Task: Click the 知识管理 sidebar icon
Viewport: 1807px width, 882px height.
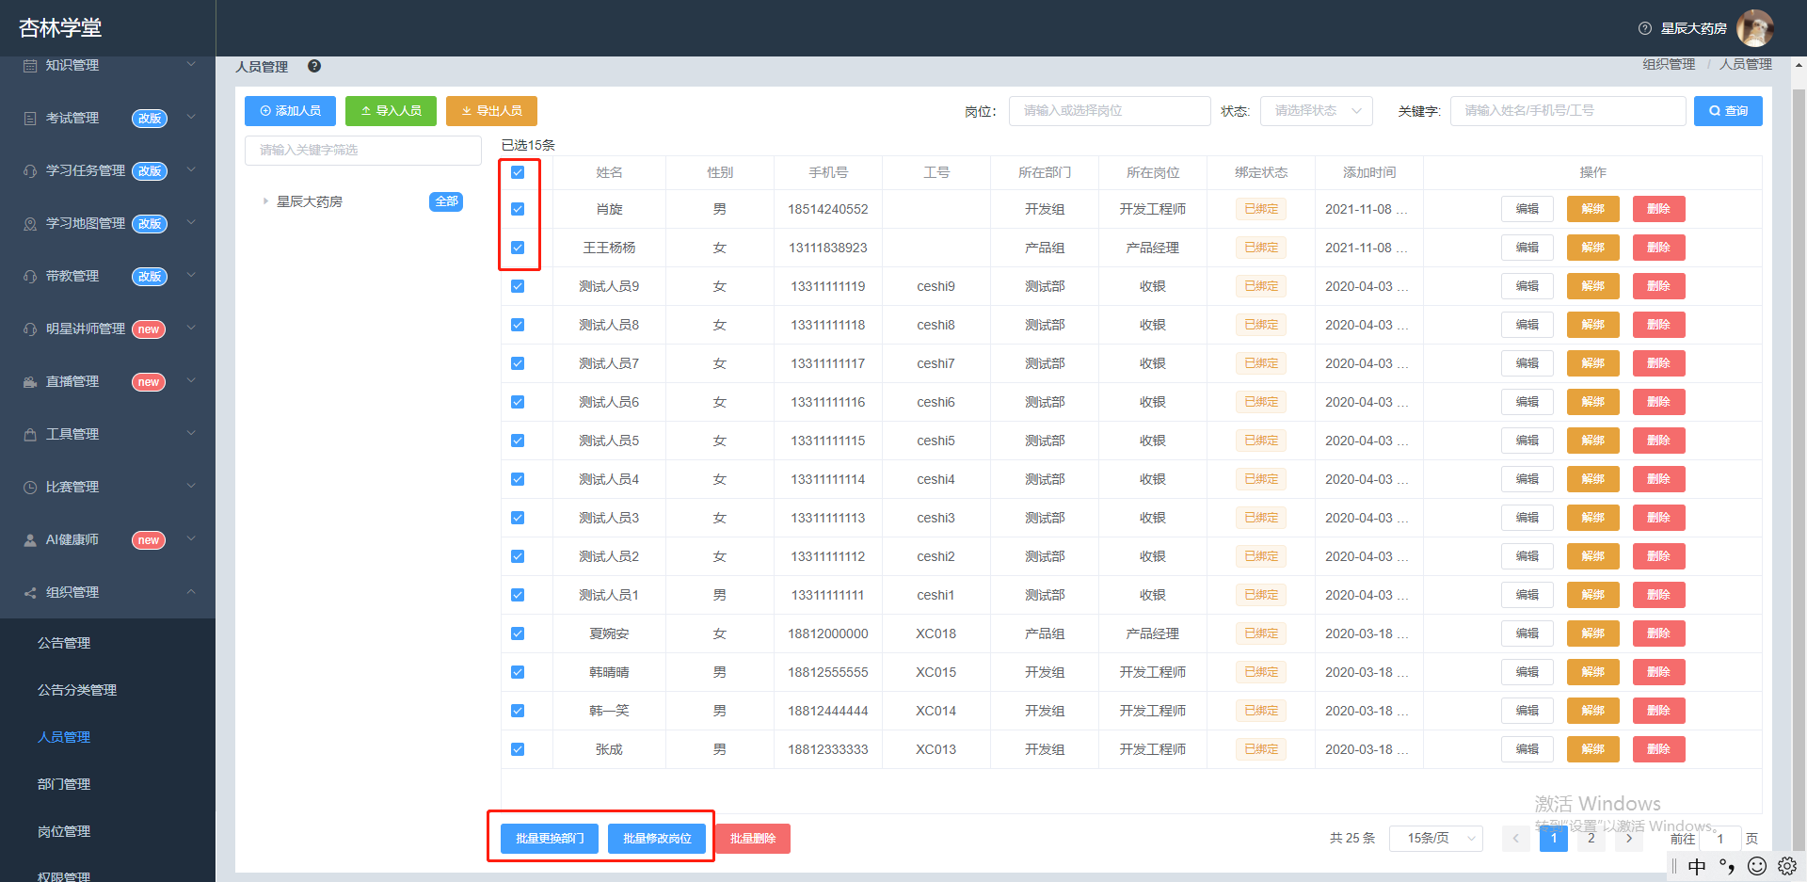Action: [x=30, y=66]
